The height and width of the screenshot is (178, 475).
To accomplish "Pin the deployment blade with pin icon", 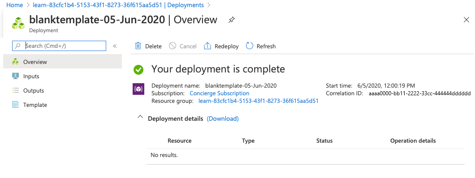I will coord(231,20).
